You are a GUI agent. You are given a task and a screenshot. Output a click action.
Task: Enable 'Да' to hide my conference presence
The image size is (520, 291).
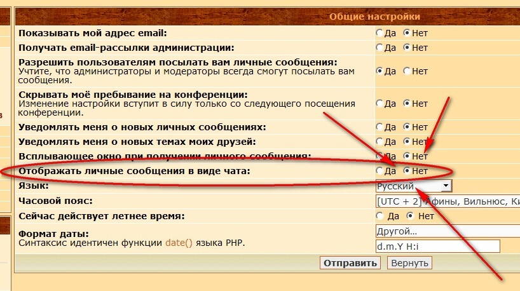point(380,104)
